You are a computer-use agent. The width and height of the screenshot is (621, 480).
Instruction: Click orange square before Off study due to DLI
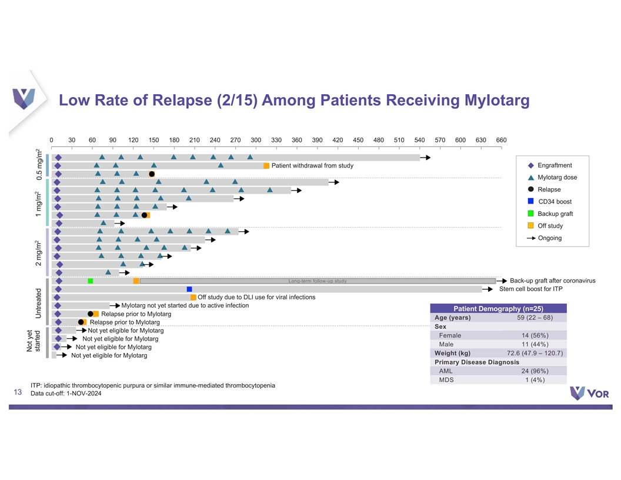pyautogui.click(x=193, y=298)
